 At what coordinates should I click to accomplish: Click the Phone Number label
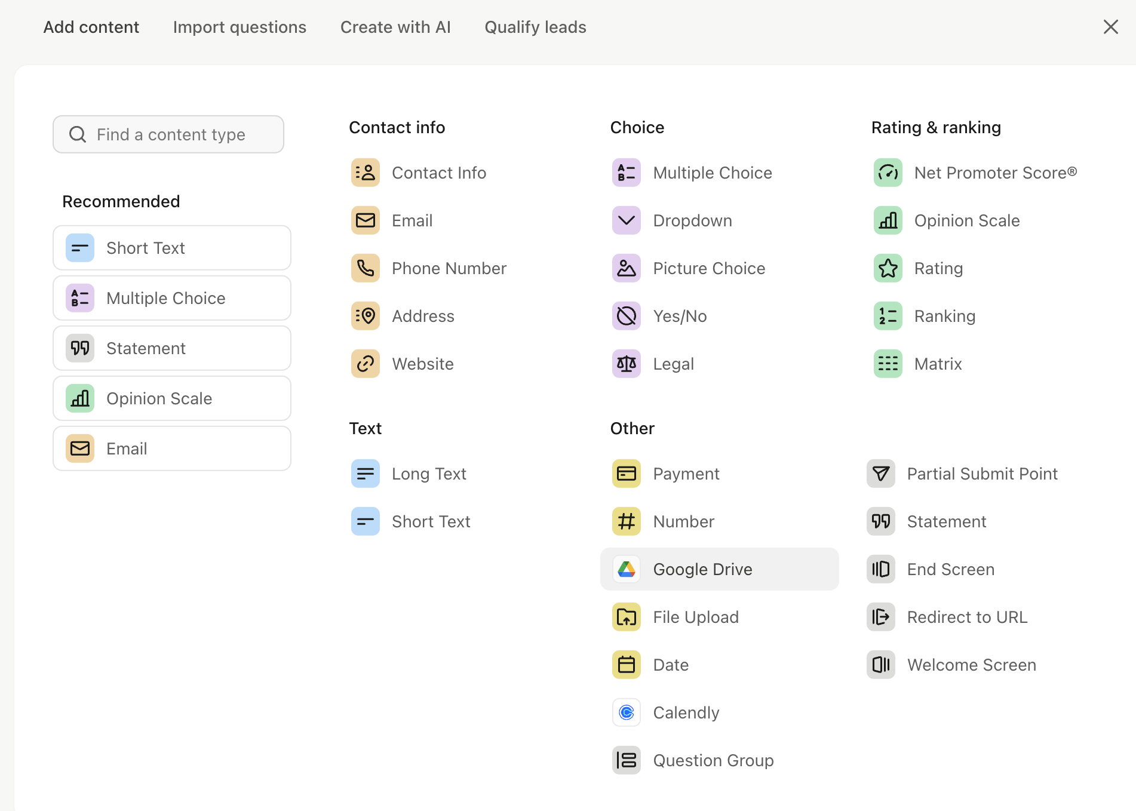point(449,269)
